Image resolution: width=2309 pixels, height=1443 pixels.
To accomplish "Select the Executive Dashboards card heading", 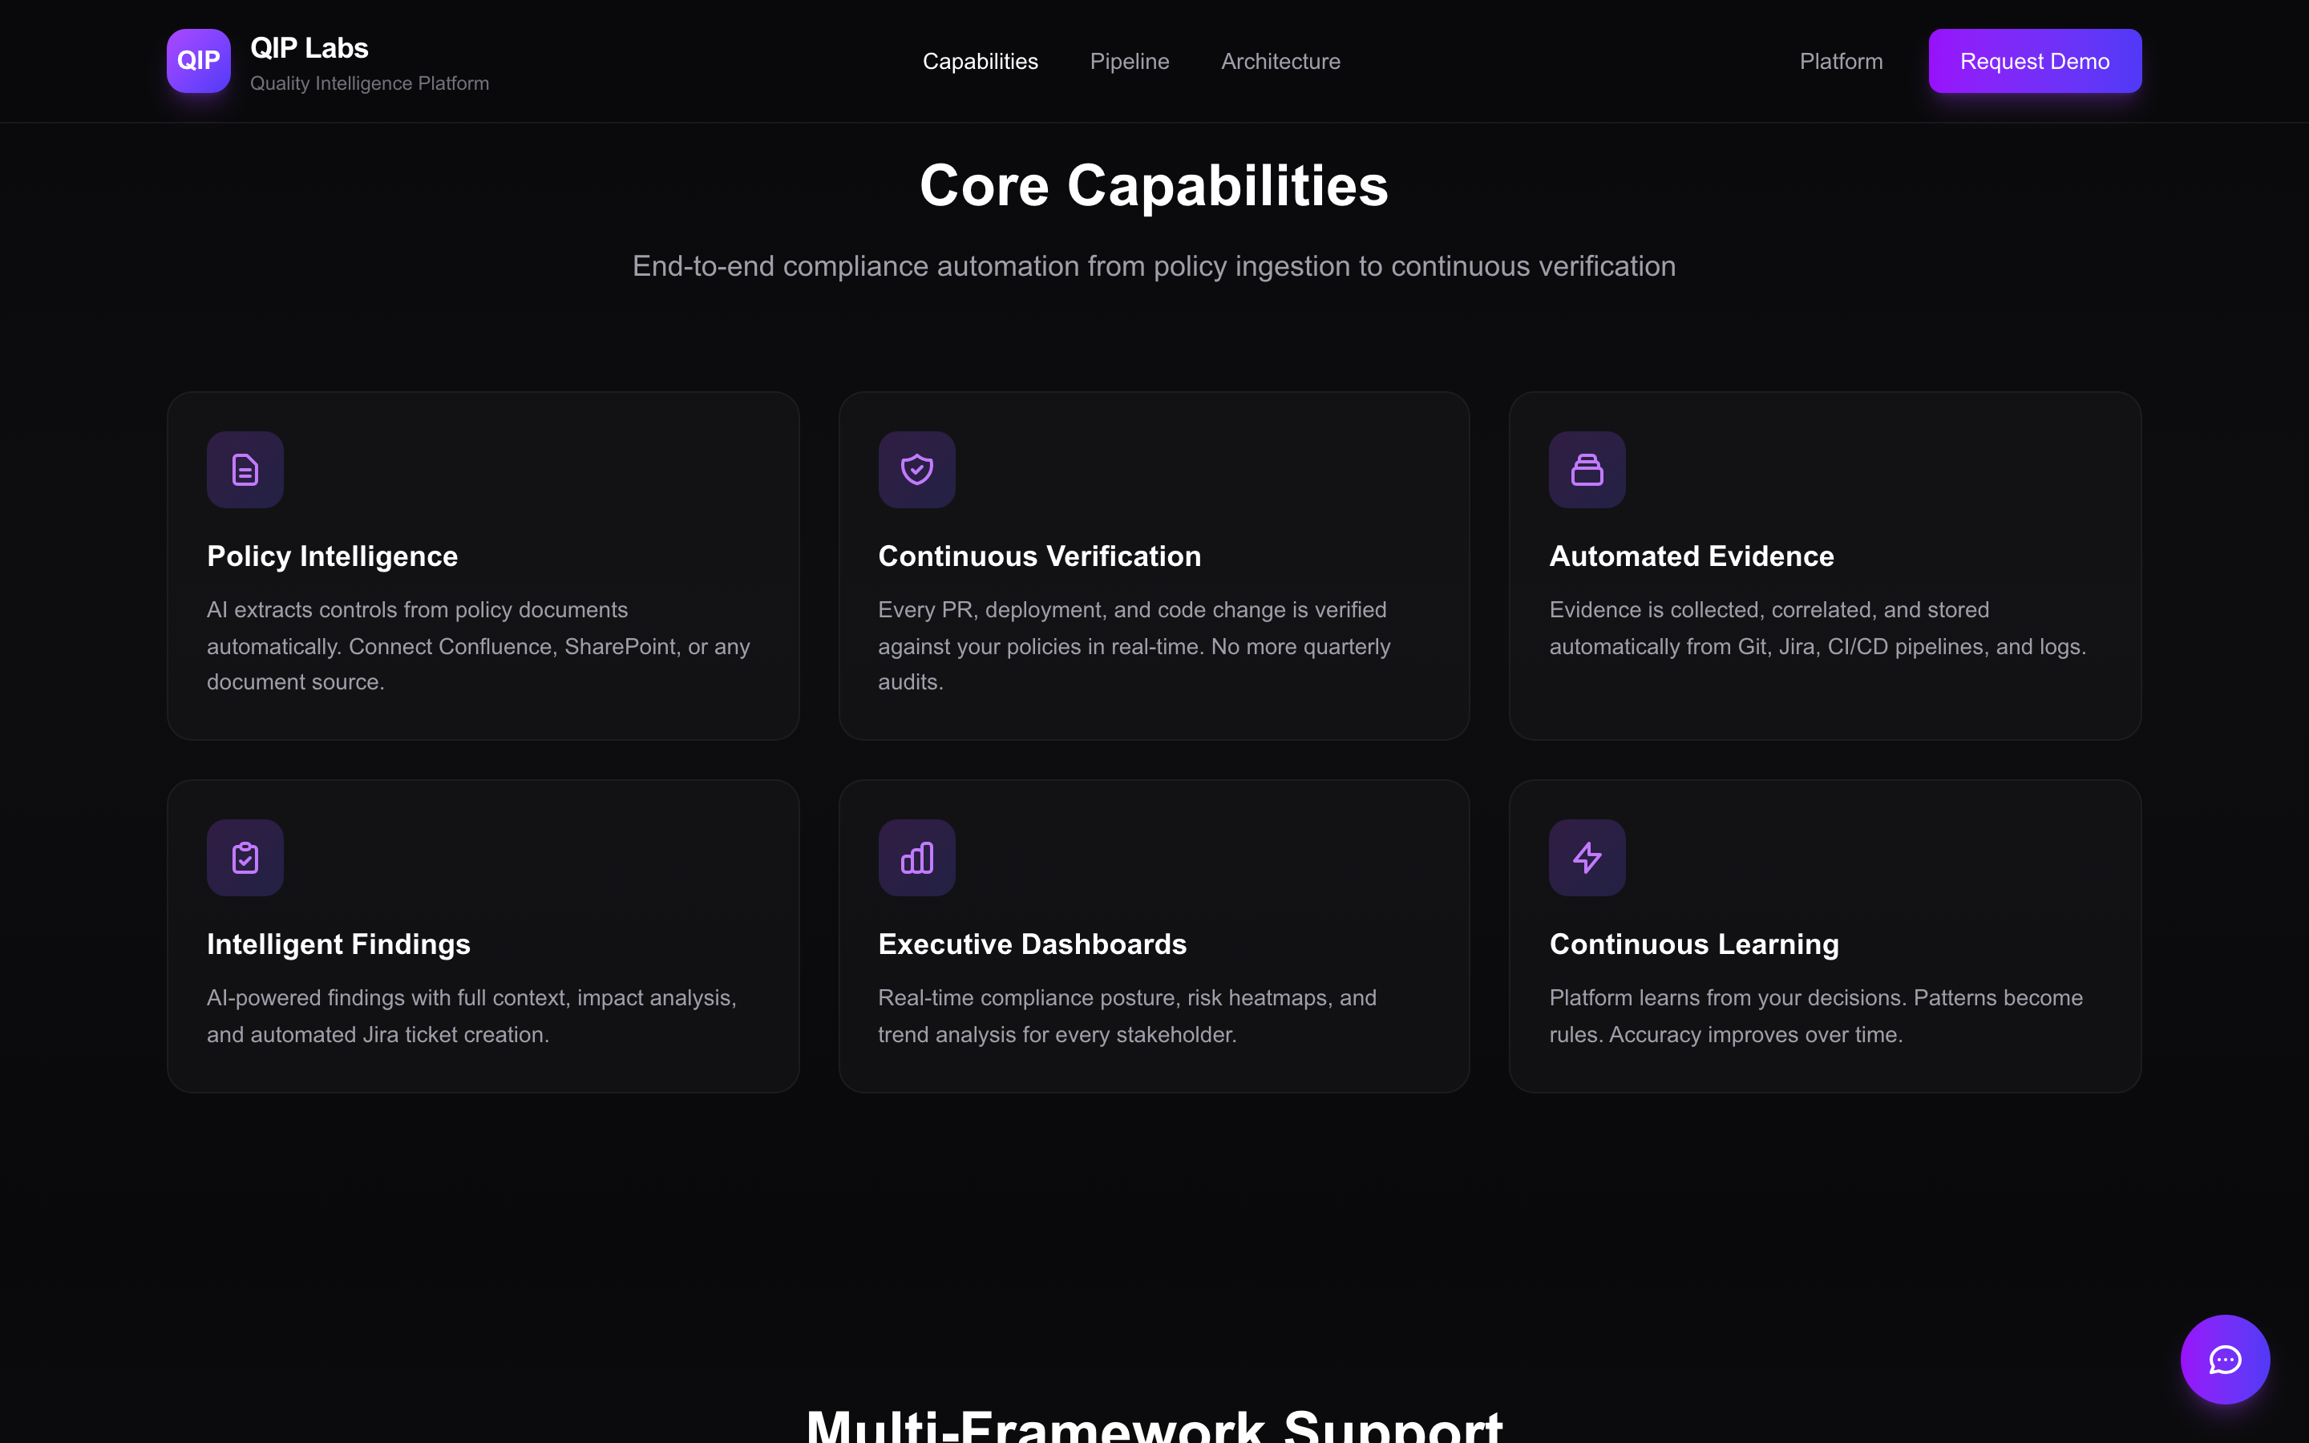I will click(1031, 944).
